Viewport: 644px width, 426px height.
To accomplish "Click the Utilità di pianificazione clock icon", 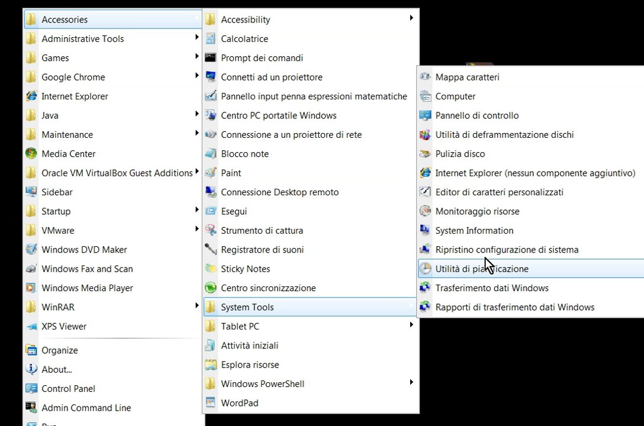I will [x=425, y=269].
